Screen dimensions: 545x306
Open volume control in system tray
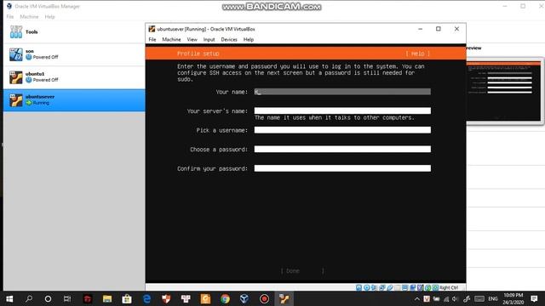[x=455, y=298]
